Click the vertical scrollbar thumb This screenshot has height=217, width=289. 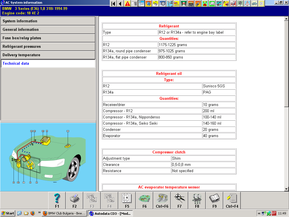(286, 64)
